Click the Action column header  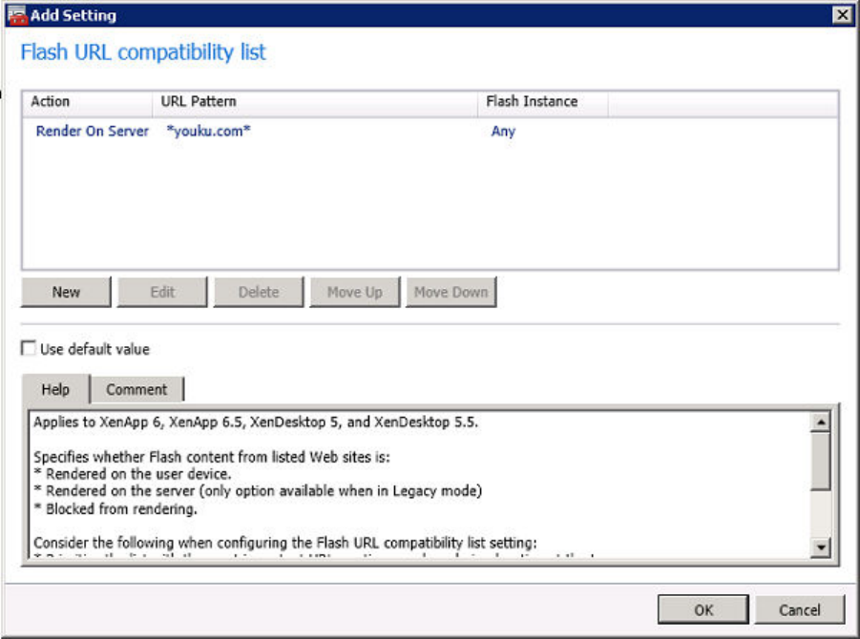pos(87,102)
